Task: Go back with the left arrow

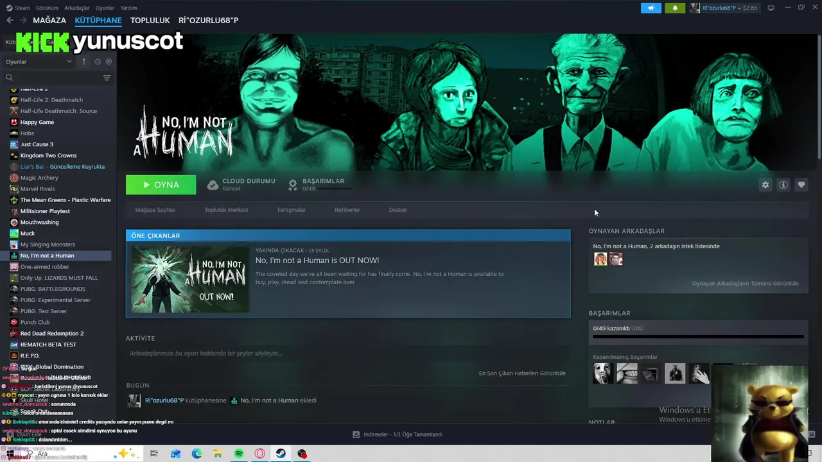Action: pos(10,20)
